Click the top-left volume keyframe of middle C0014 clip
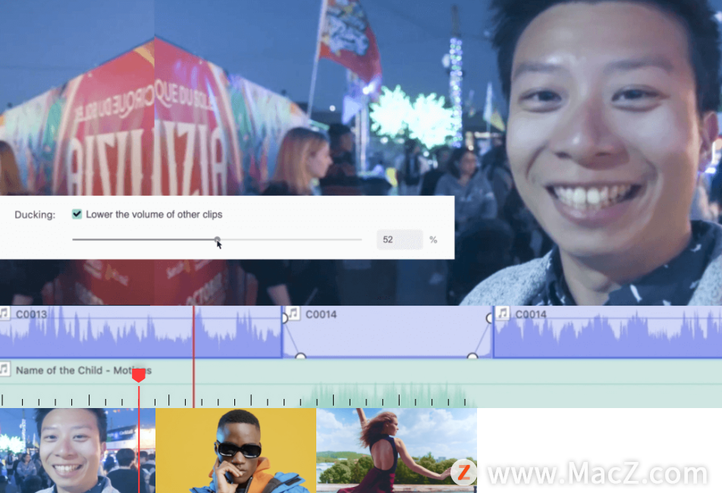Screen dimensions: 722x493 click(x=284, y=318)
